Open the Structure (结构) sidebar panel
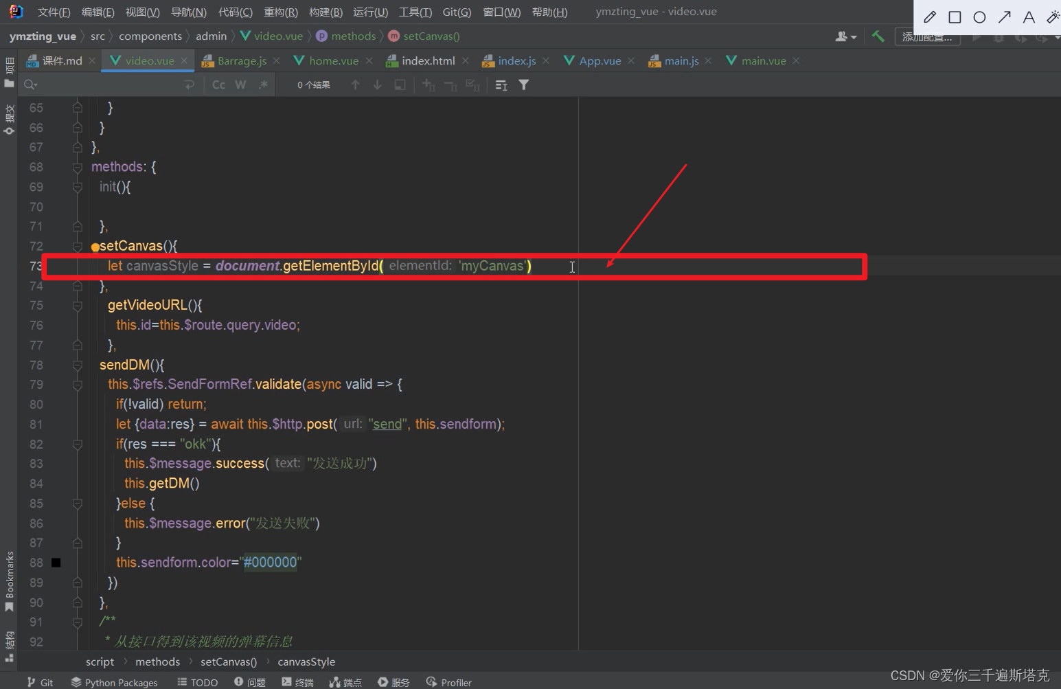 point(9,646)
